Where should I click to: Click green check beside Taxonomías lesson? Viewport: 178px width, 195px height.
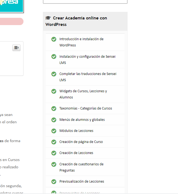tap(54, 109)
